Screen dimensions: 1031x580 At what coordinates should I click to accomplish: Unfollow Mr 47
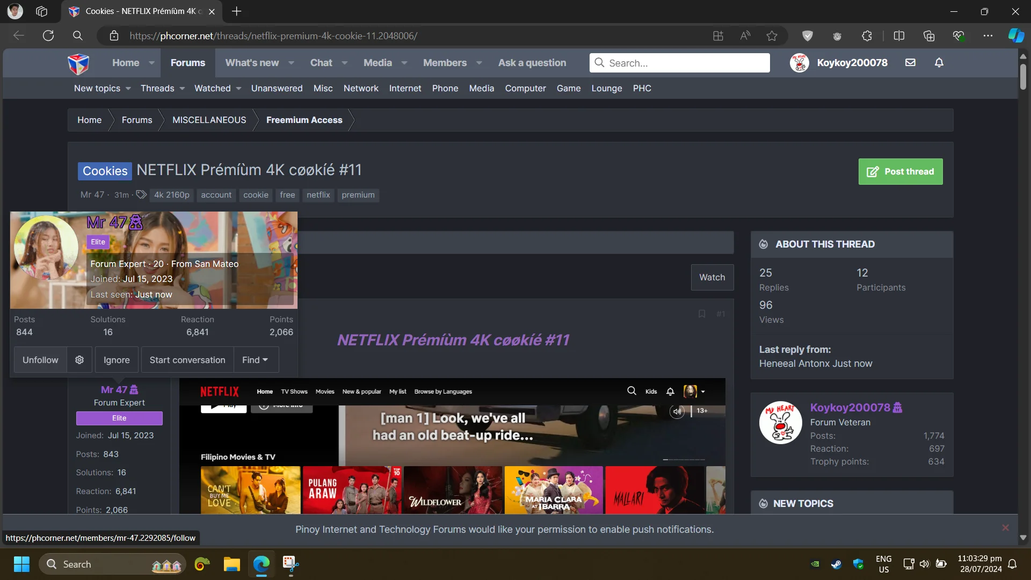[40, 360]
